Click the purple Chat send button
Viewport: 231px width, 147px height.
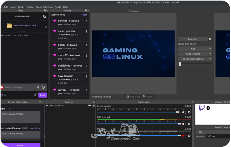(x=43, y=95)
